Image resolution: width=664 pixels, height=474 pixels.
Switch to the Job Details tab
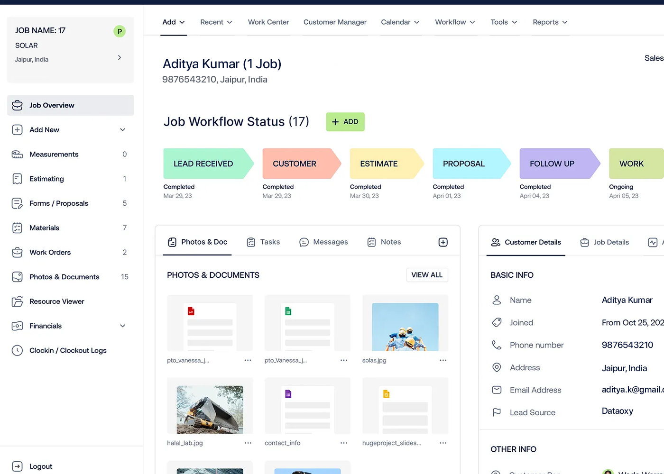point(605,242)
